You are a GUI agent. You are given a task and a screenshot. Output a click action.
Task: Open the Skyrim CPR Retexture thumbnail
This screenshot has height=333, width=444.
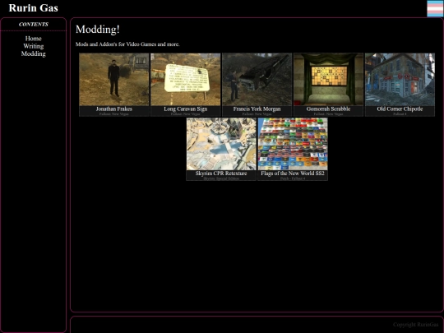coord(221,144)
